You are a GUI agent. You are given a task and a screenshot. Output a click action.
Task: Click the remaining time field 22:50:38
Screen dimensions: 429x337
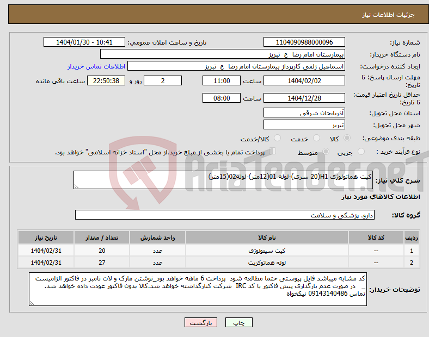[x=106, y=80]
